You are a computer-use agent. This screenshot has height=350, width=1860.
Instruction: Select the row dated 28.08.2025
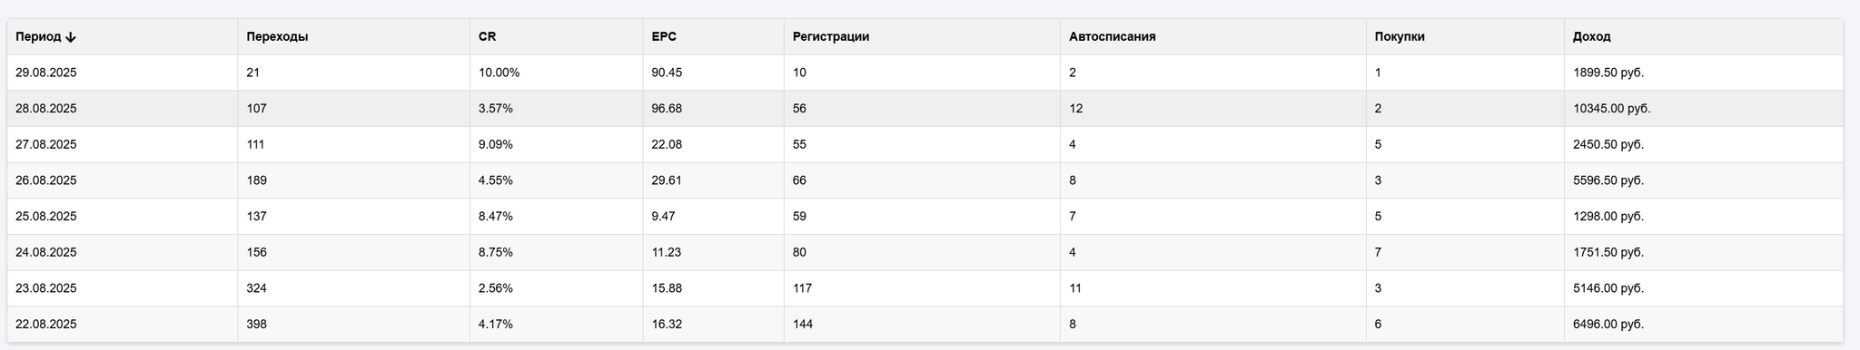click(925, 109)
